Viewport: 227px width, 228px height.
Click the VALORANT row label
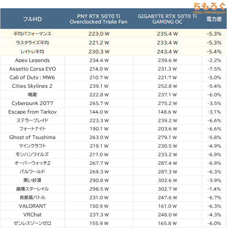32,206
